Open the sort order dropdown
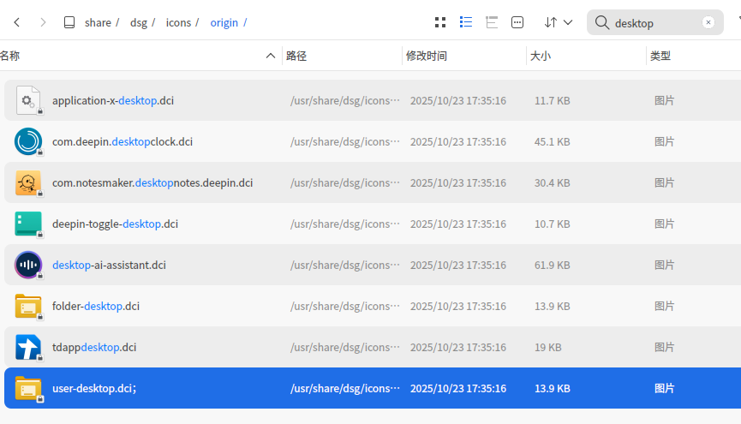 559,22
